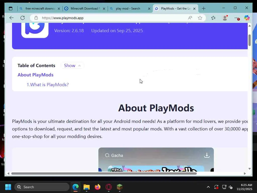Open a new tab with plus button

pos(204,9)
